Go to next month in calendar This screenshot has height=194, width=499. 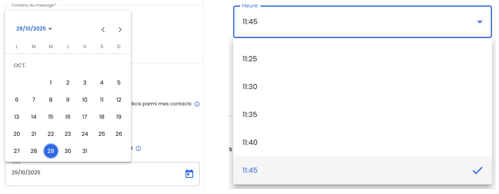click(120, 30)
